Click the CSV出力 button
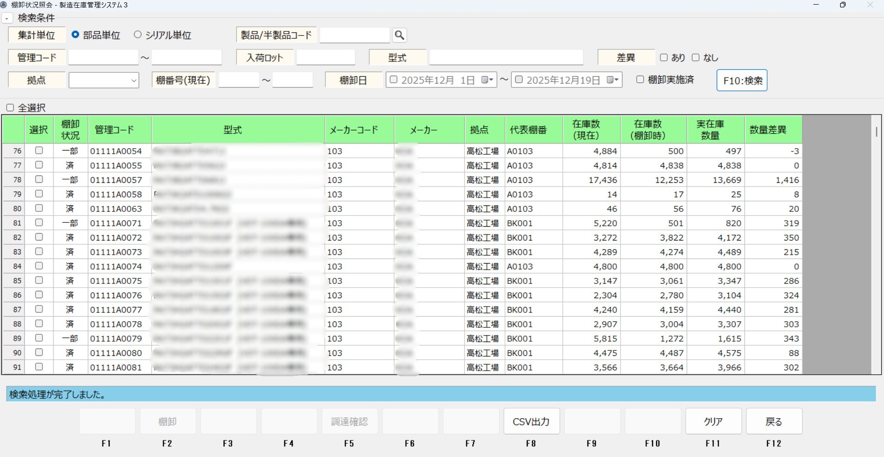This screenshot has width=884, height=457. coord(531,421)
